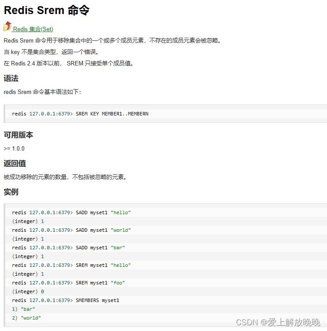Click the line "redis Srem 命令基本语法如下"

(42, 92)
